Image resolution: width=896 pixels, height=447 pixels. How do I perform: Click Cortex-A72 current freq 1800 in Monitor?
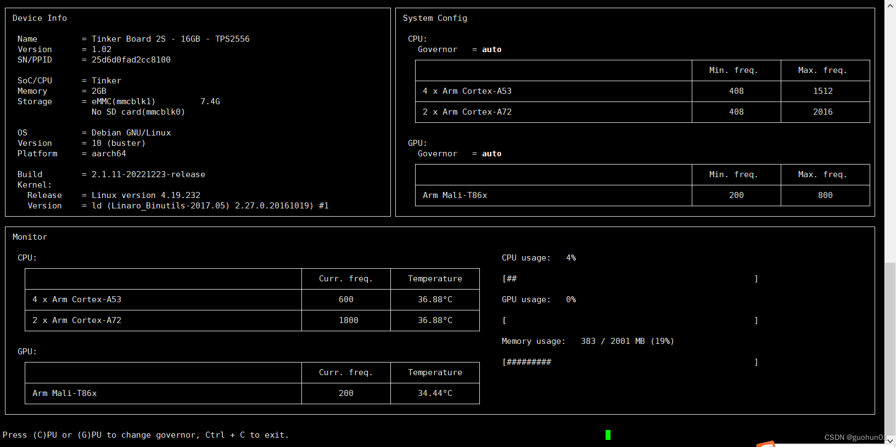tap(349, 320)
